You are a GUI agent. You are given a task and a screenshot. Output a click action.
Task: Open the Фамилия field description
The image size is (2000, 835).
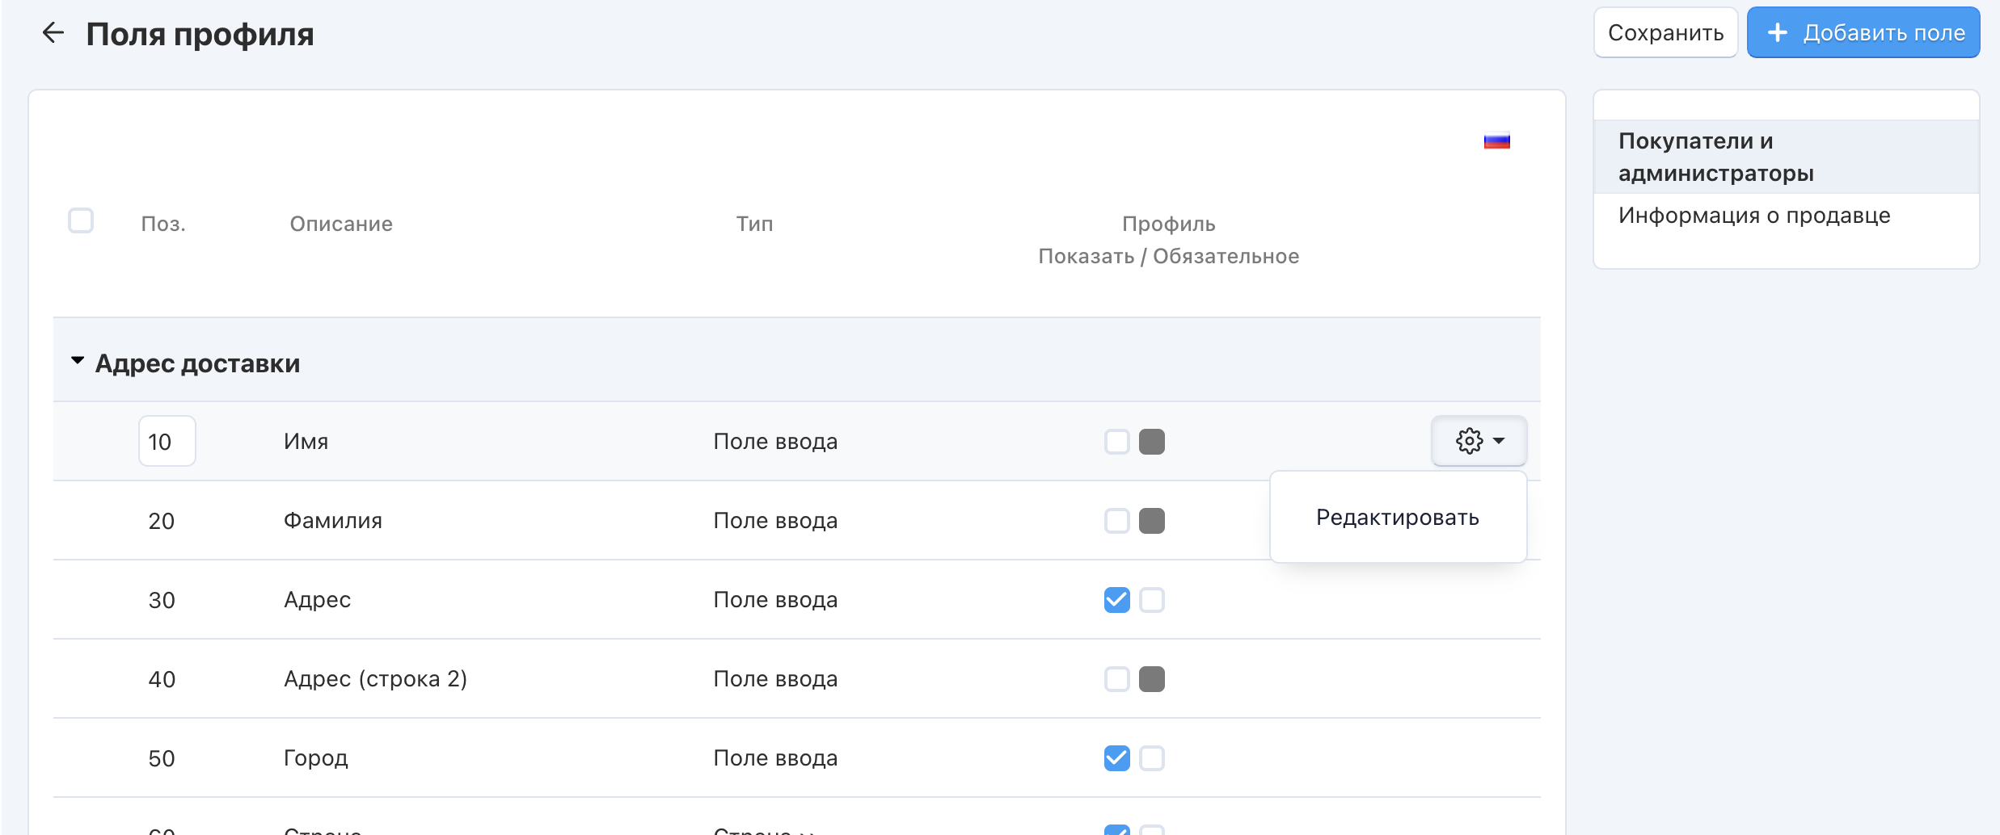(x=332, y=521)
